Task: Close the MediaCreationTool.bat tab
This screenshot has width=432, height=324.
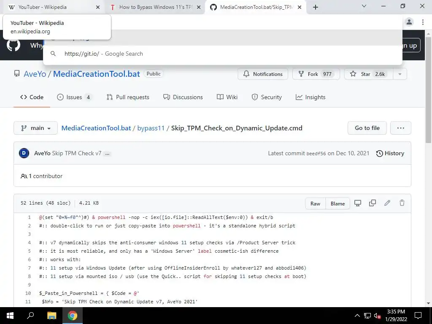Action: tap(300, 8)
